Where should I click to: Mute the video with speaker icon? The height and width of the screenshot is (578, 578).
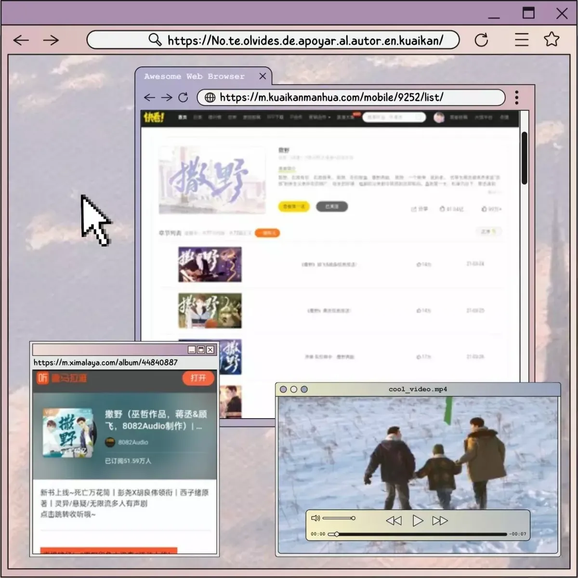point(315,518)
